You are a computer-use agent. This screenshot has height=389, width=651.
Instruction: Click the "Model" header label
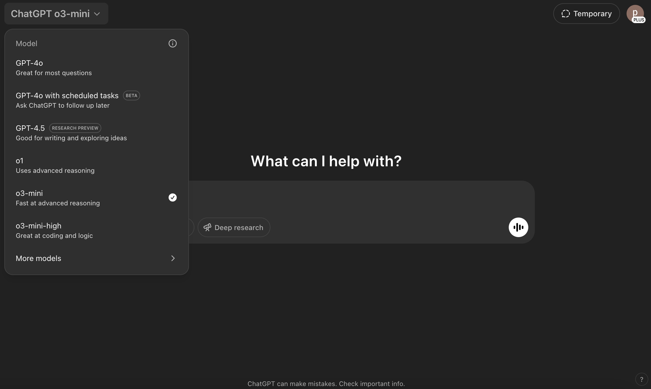click(x=26, y=43)
